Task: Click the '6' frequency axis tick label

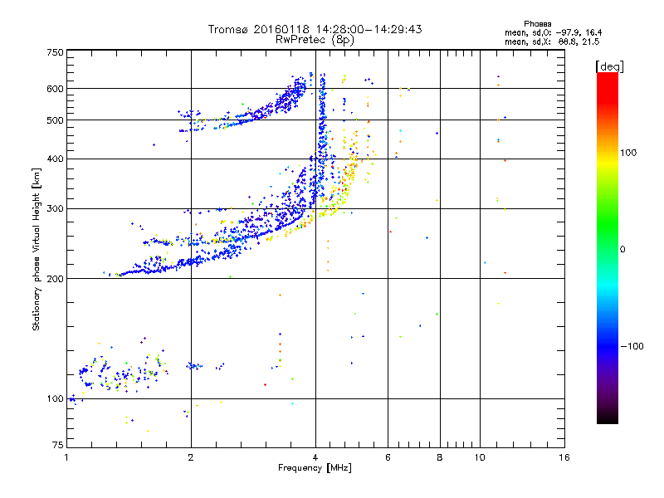Action: 388,457
